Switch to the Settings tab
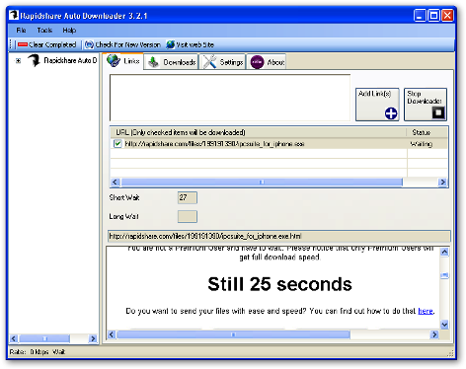Image resolution: width=466 pixels, height=369 pixels. [x=223, y=62]
